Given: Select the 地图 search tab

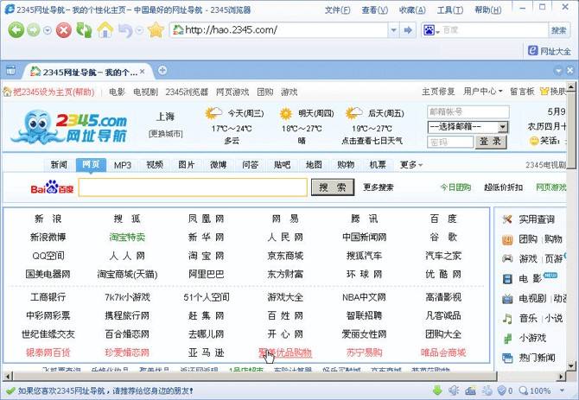Looking at the screenshot, I should [314, 164].
